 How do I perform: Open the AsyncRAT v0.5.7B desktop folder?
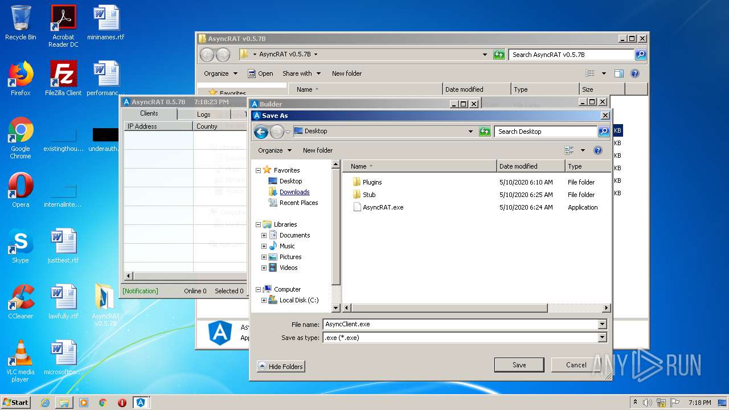click(106, 305)
